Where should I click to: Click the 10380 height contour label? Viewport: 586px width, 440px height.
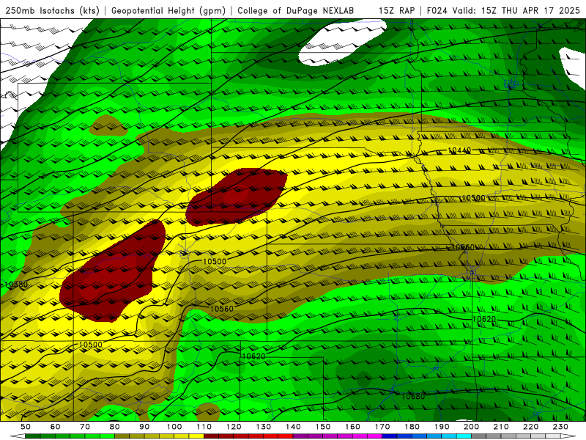point(16,285)
